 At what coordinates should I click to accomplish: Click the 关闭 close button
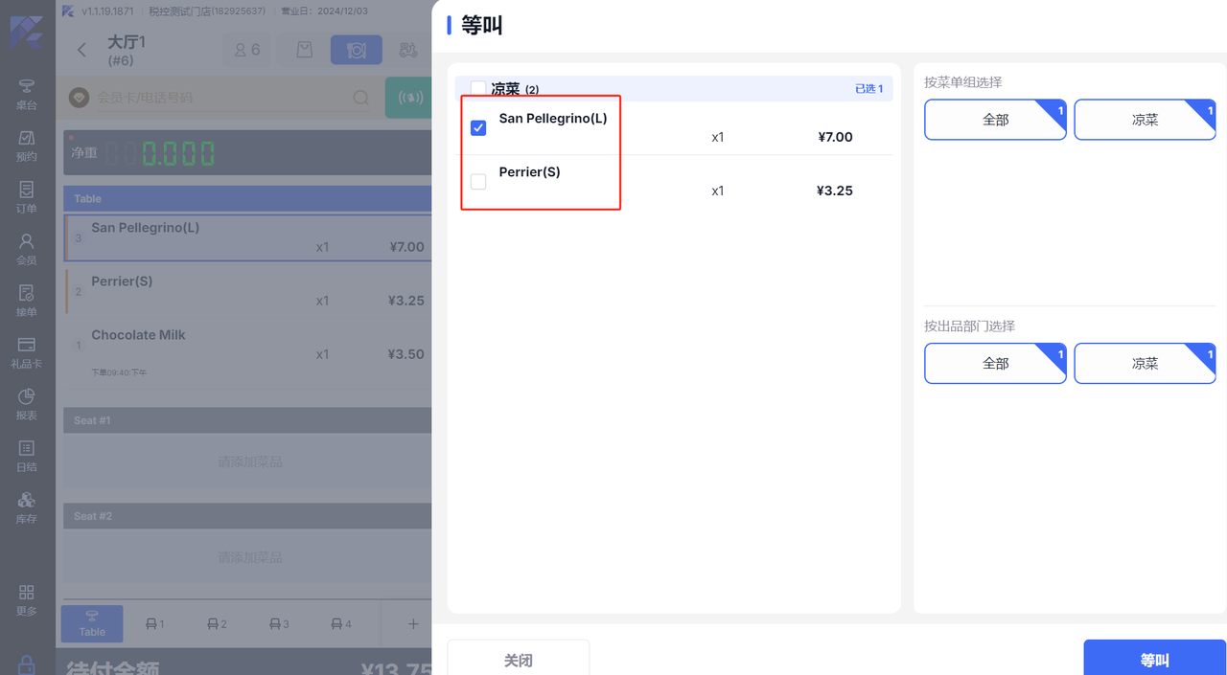pos(519,660)
